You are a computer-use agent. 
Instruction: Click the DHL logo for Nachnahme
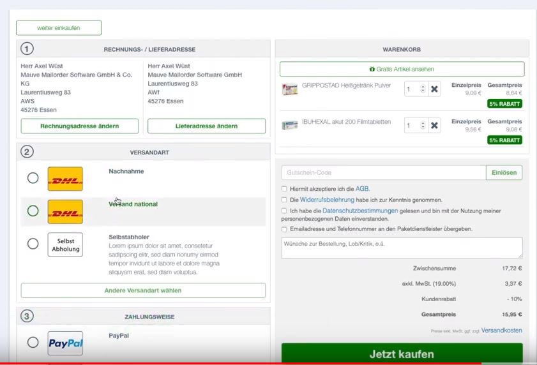pos(65,179)
